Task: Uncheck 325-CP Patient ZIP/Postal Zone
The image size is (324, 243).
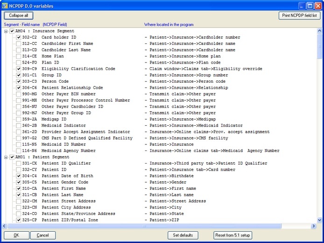Action: coord(19,220)
